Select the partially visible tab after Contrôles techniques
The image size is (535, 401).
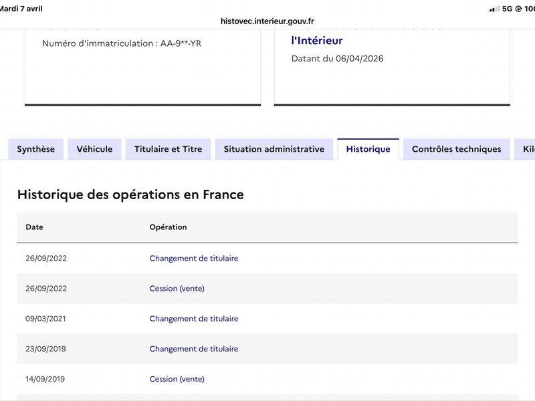point(525,149)
